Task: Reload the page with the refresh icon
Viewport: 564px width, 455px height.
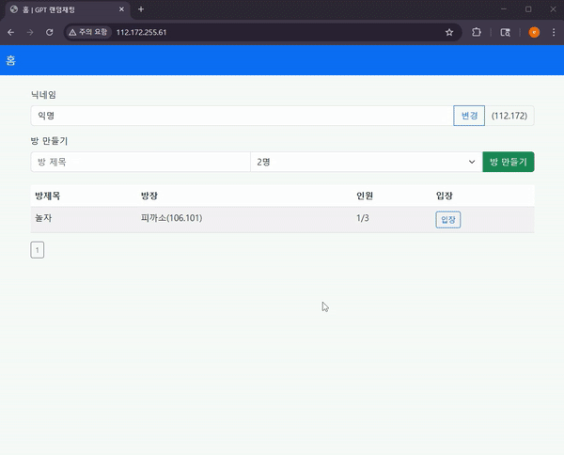Action: [x=50, y=32]
